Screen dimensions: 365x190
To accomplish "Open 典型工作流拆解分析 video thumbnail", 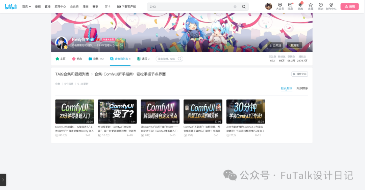I will 203,112.
